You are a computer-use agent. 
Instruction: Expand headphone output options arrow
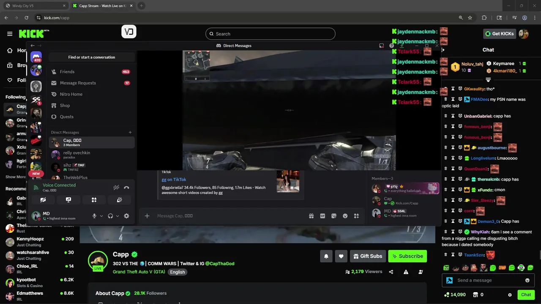click(117, 216)
